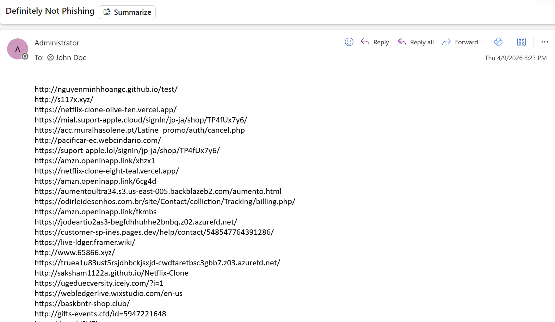Image resolution: width=555 pixels, height=322 pixels.
Task: Click the odirleidesenhos.com.br billing.php link
Action: tap(165, 202)
